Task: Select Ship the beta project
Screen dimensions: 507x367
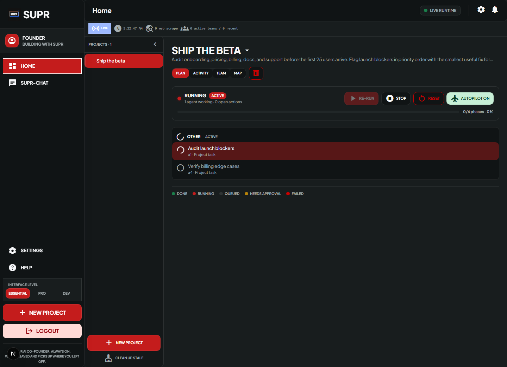Action: tap(124, 61)
